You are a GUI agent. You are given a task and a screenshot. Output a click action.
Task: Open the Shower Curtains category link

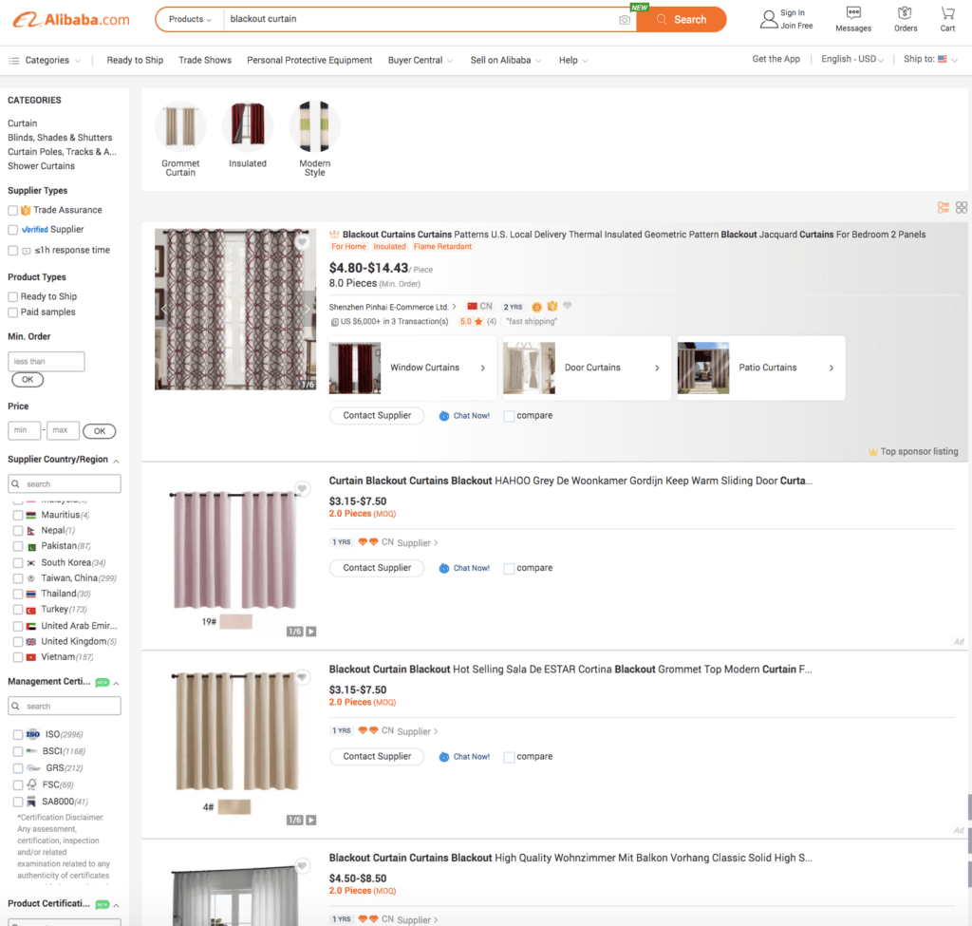[41, 166]
